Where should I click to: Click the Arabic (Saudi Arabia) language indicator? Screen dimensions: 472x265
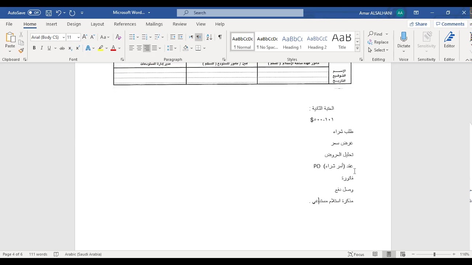tap(83, 254)
